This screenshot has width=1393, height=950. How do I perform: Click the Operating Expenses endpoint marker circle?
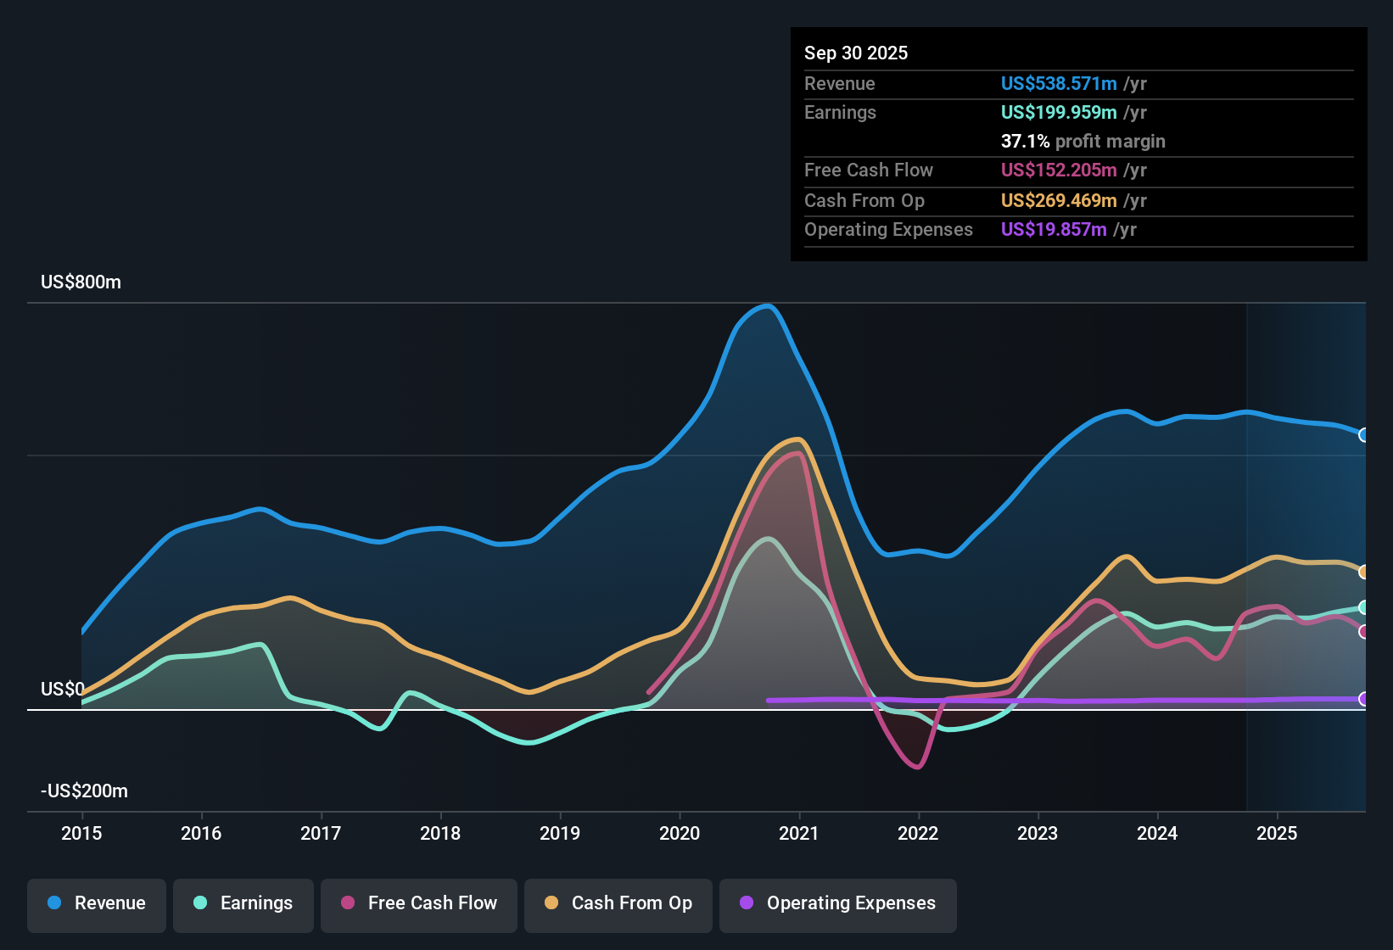click(x=1364, y=701)
